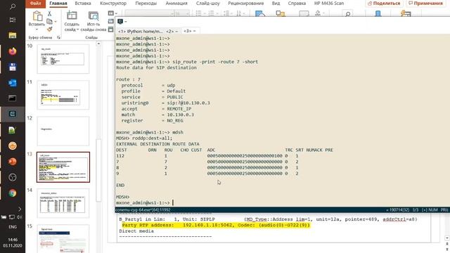Click the Вставить paste icon

pyautogui.click(x=37, y=15)
